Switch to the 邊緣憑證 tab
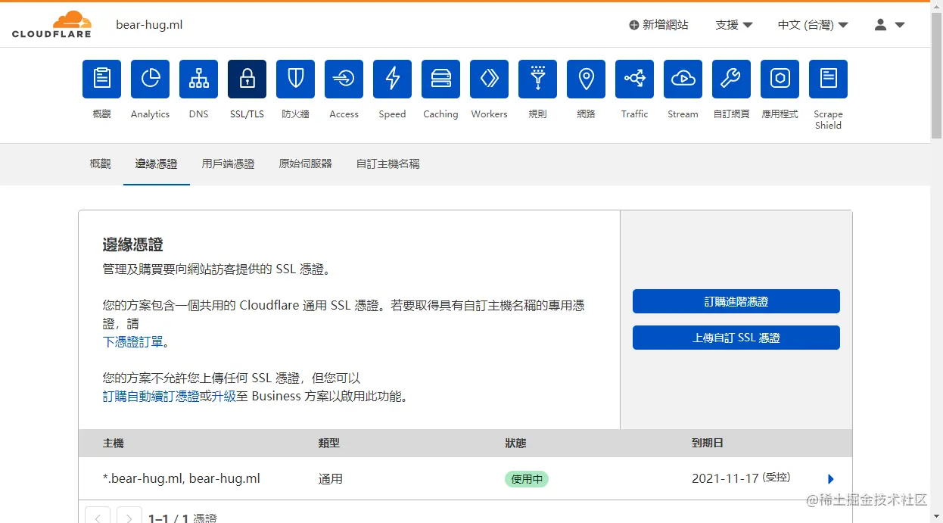943x523 pixels. click(x=157, y=163)
